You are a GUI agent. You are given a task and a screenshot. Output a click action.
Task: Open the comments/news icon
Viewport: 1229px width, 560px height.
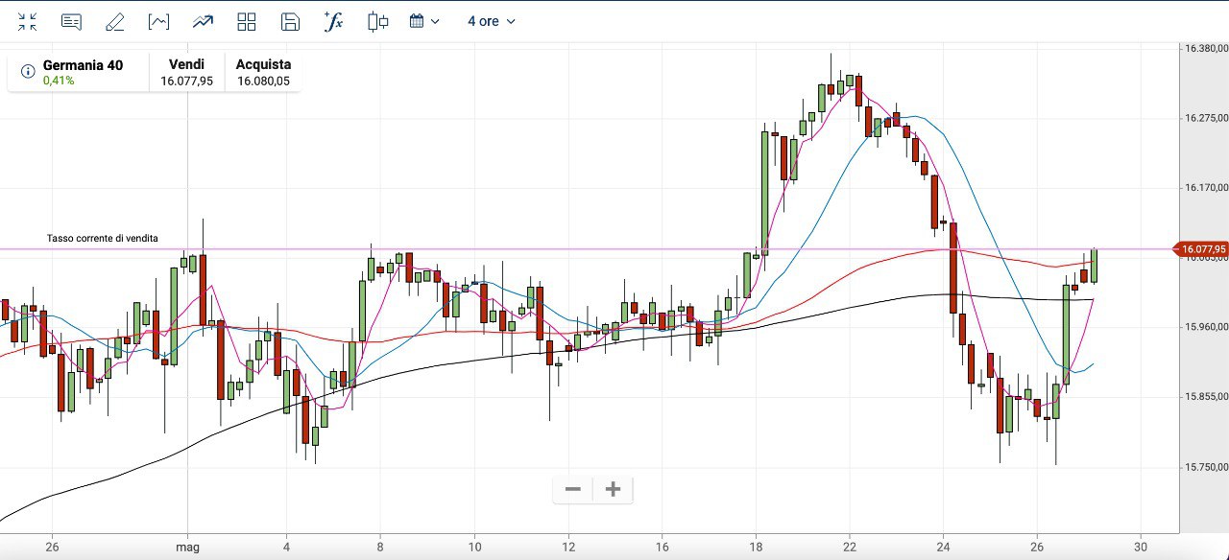pyautogui.click(x=71, y=21)
